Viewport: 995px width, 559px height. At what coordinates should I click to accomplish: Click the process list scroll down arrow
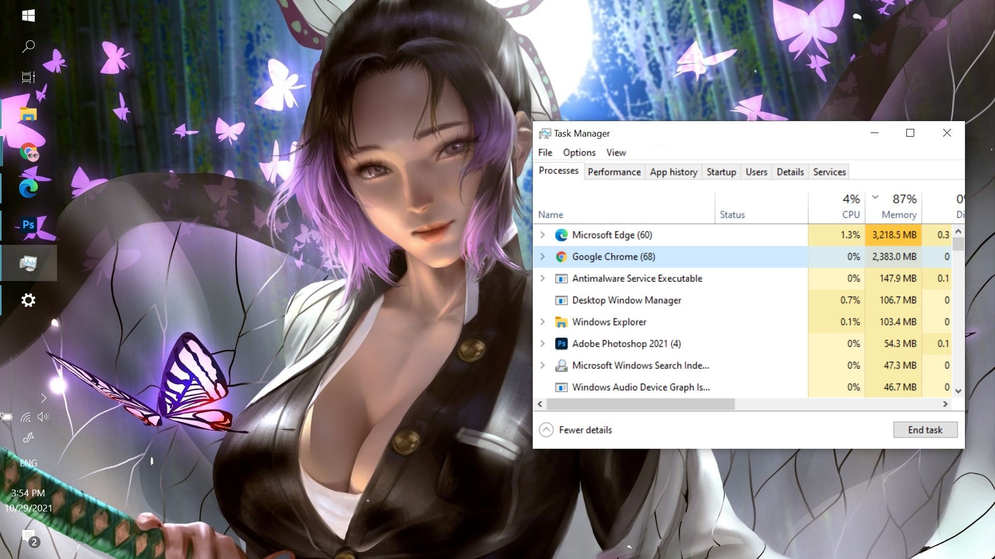958,391
